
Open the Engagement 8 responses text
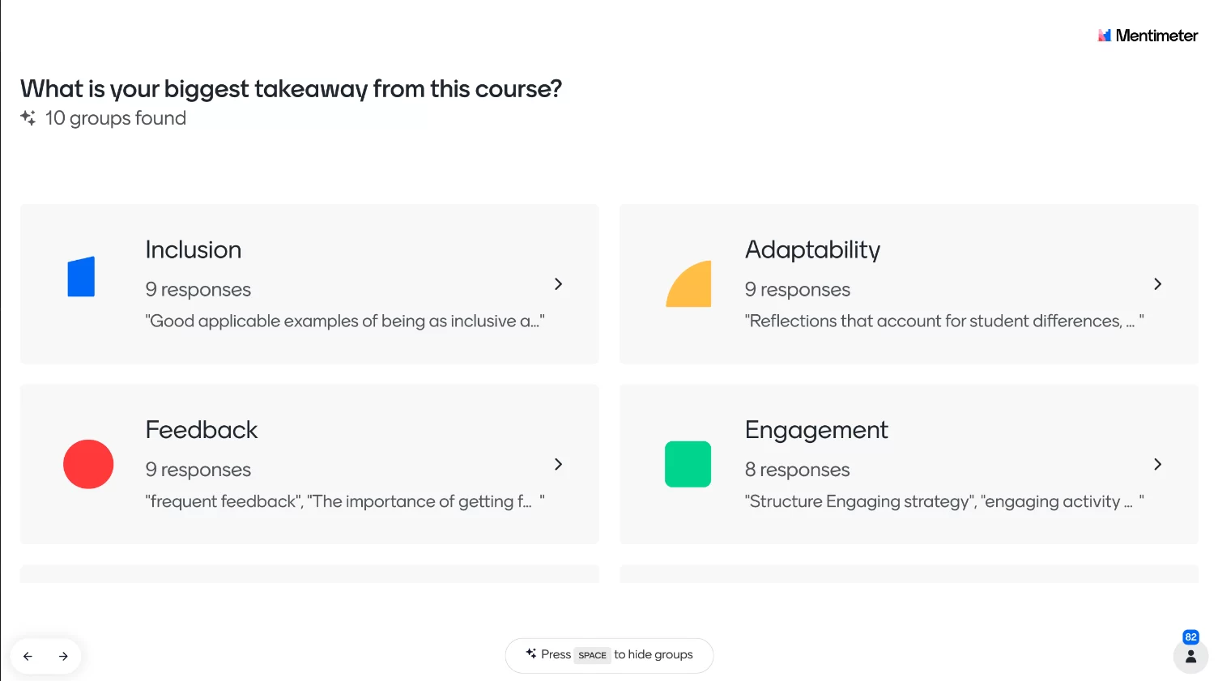click(x=797, y=470)
